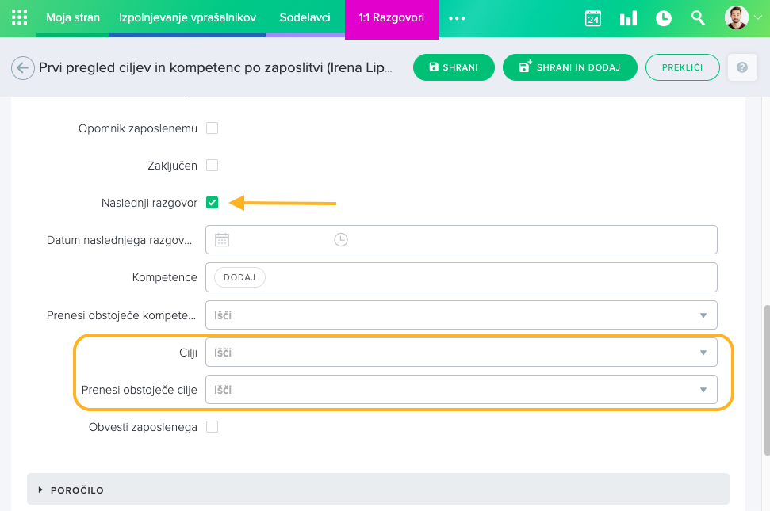Open the calendar icon in top bar
Image resolution: width=770 pixels, height=511 pixels.
[x=593, y=18]
